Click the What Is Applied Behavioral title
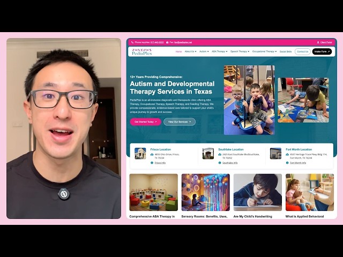343x257 pixels. 305,216
